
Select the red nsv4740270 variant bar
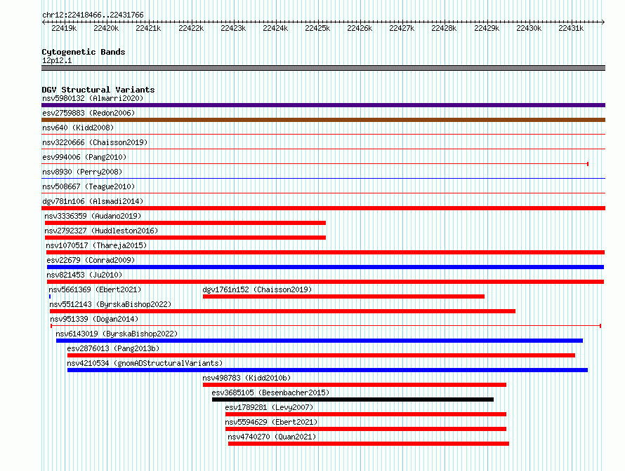click(x=369, y=444)
